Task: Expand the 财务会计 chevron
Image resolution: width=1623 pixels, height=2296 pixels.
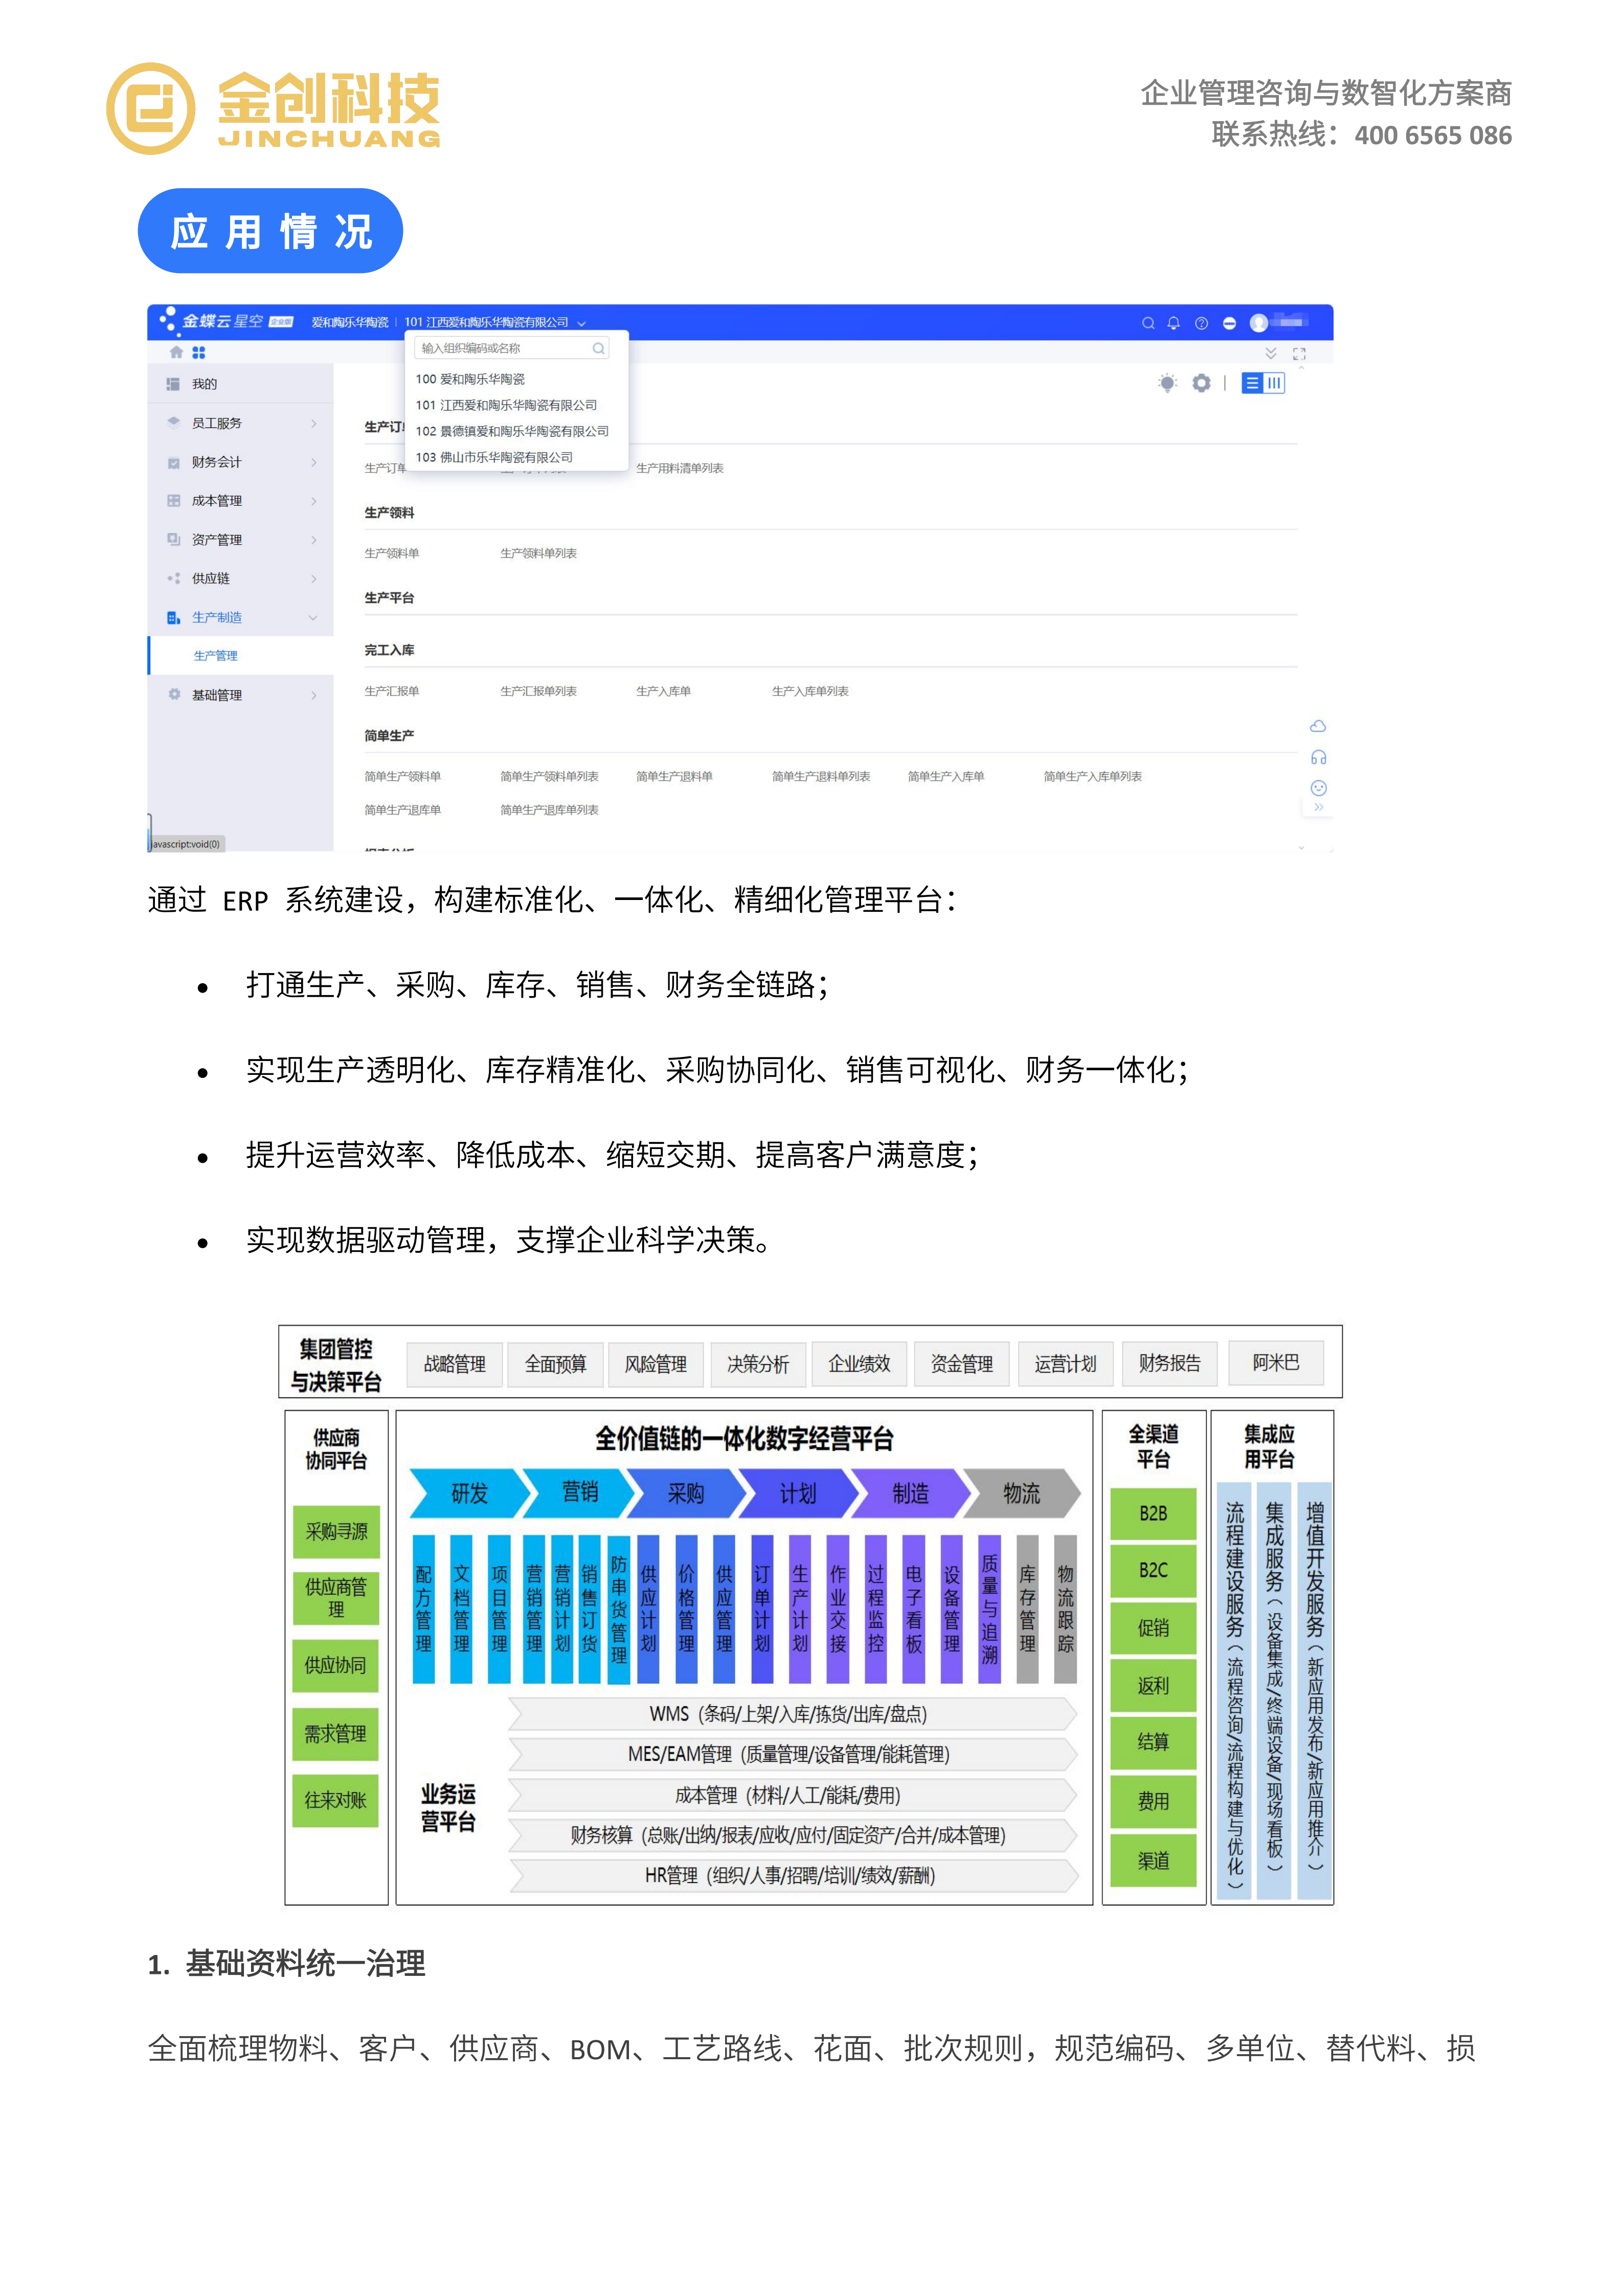Action: click(314, 462)
